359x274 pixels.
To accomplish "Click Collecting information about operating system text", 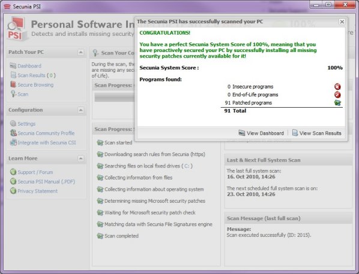I will coord(154,190).
